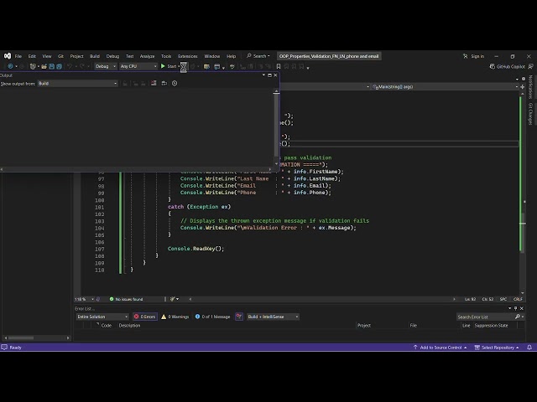Click the feedback icon beside GitHub Copilot

click(531, 66)
